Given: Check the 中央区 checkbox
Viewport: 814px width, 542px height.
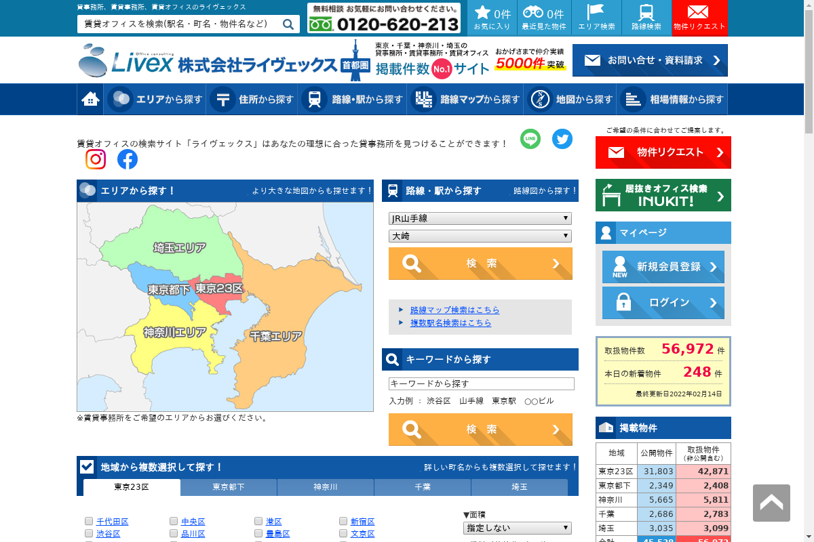Looking at the screenshot, I should pyautogui.click(x=174, y=521).
